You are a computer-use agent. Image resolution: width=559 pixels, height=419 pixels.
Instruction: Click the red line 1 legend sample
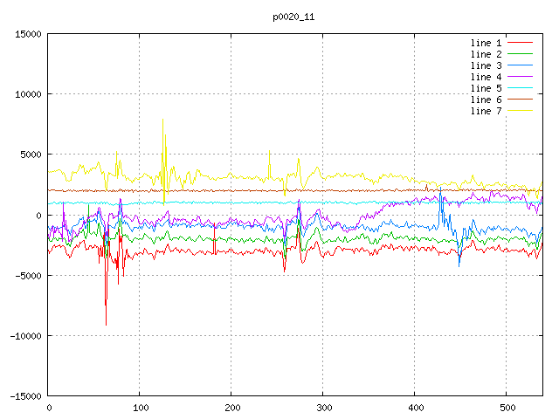point(521,43)
